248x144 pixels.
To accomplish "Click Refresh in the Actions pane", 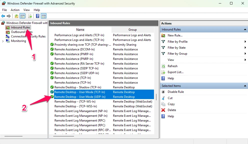I will click(172, 66).
